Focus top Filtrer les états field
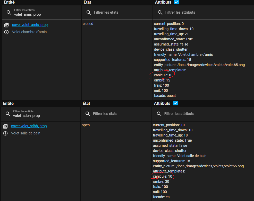 tap(117, 12)
